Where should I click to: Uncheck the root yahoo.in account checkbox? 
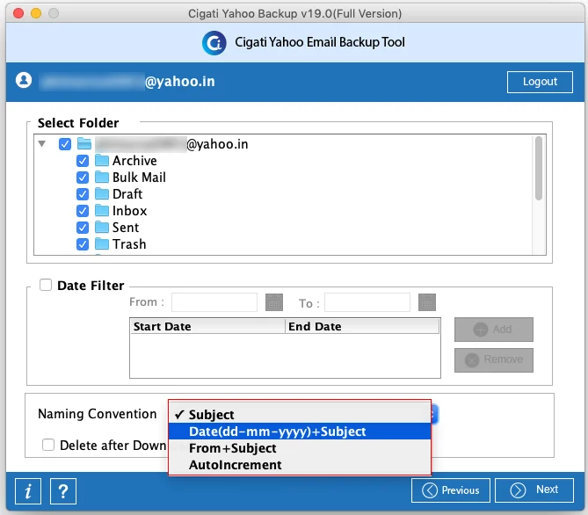pyautogui.click(x=65, y=144)
